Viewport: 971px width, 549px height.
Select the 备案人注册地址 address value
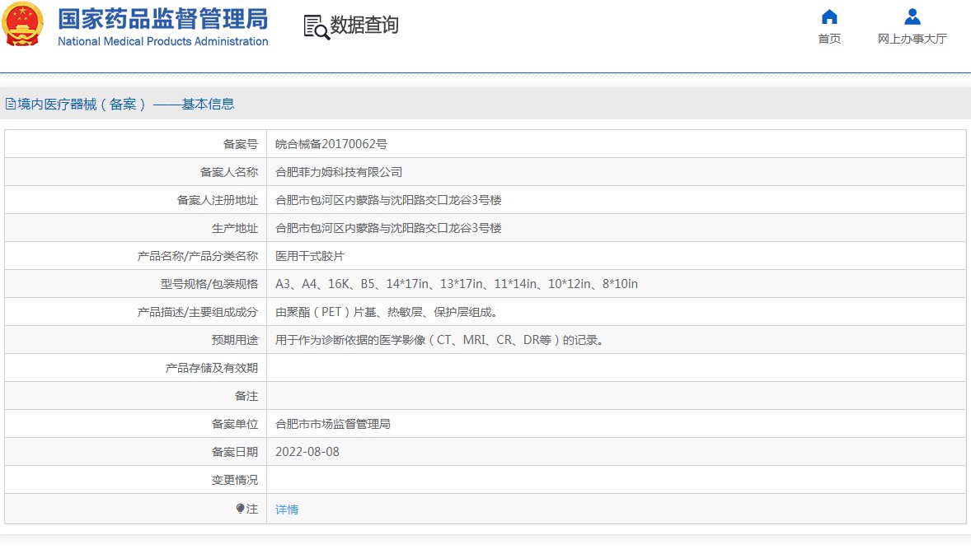pos(388,200)
